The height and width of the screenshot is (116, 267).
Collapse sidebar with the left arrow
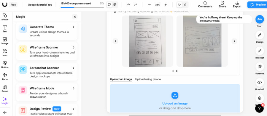(x=5, y=113)
